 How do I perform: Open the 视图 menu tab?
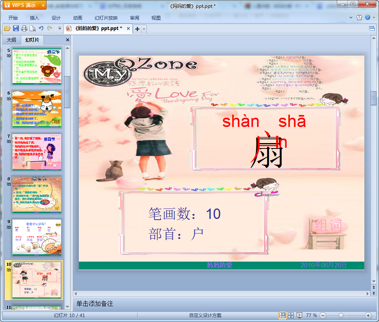click(x=156, y=18)
